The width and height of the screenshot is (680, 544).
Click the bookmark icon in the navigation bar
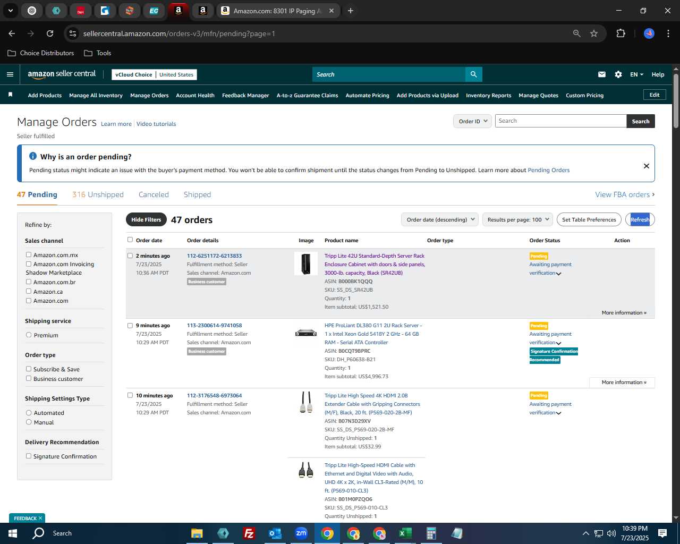coord(10,95)
